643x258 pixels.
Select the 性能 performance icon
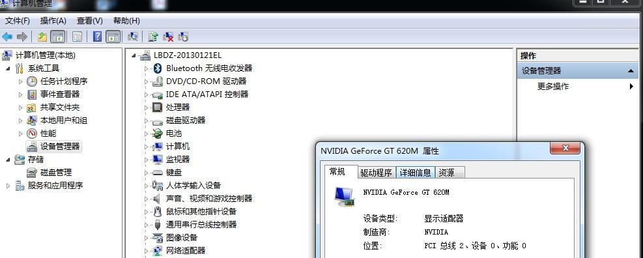32,134
